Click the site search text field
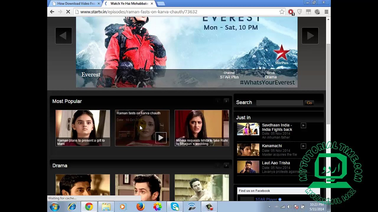The height and width of the screenshot is (212, 378). click(x=280, y=103)
